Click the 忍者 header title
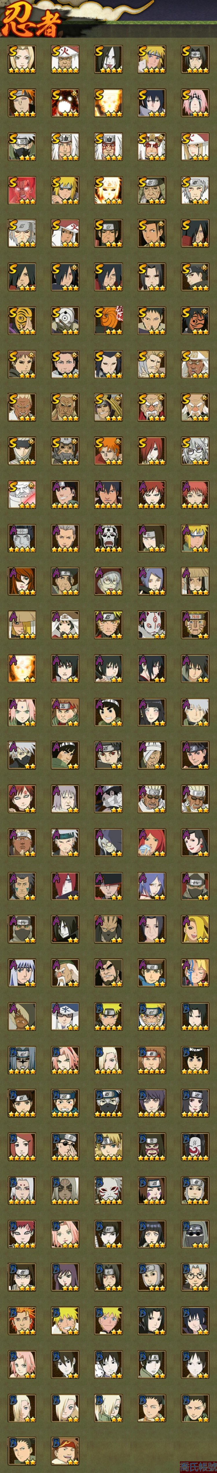 coord(31,22)
